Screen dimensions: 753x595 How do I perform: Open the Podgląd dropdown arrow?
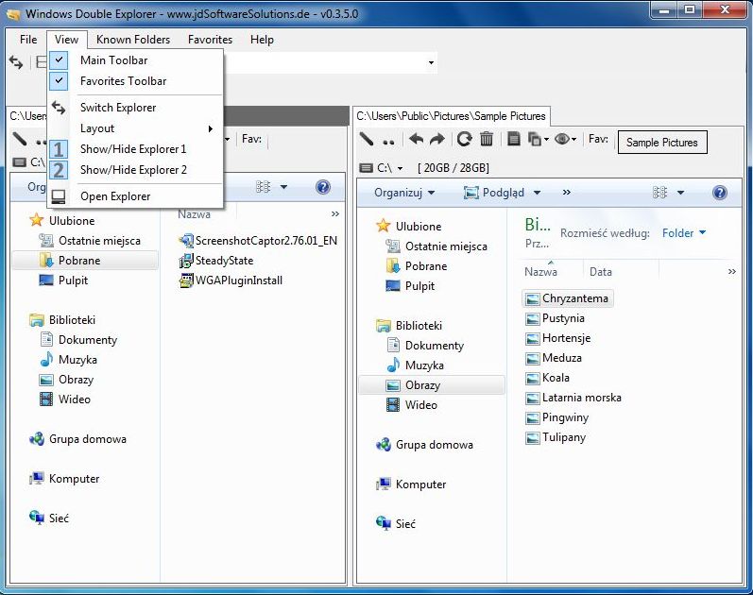(x=537, y=193)
